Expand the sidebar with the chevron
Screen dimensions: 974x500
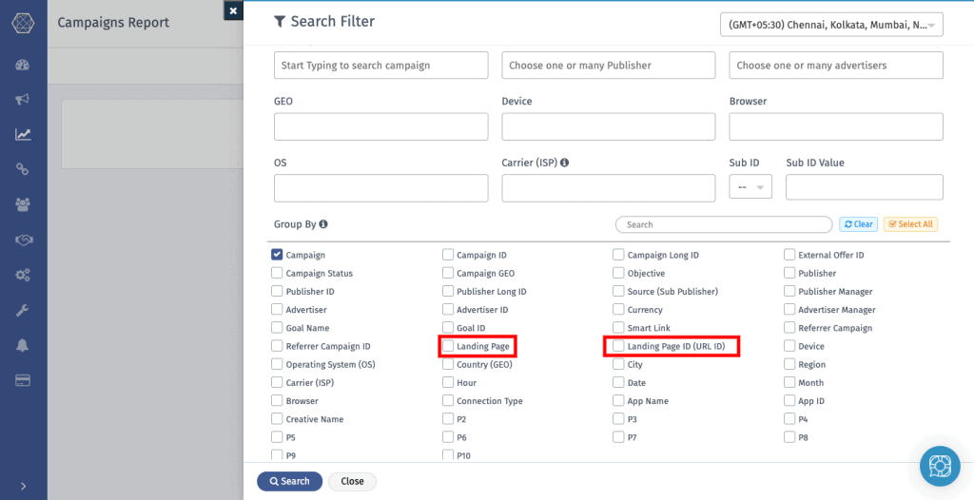pyautogui.click(x=23, y=486)
